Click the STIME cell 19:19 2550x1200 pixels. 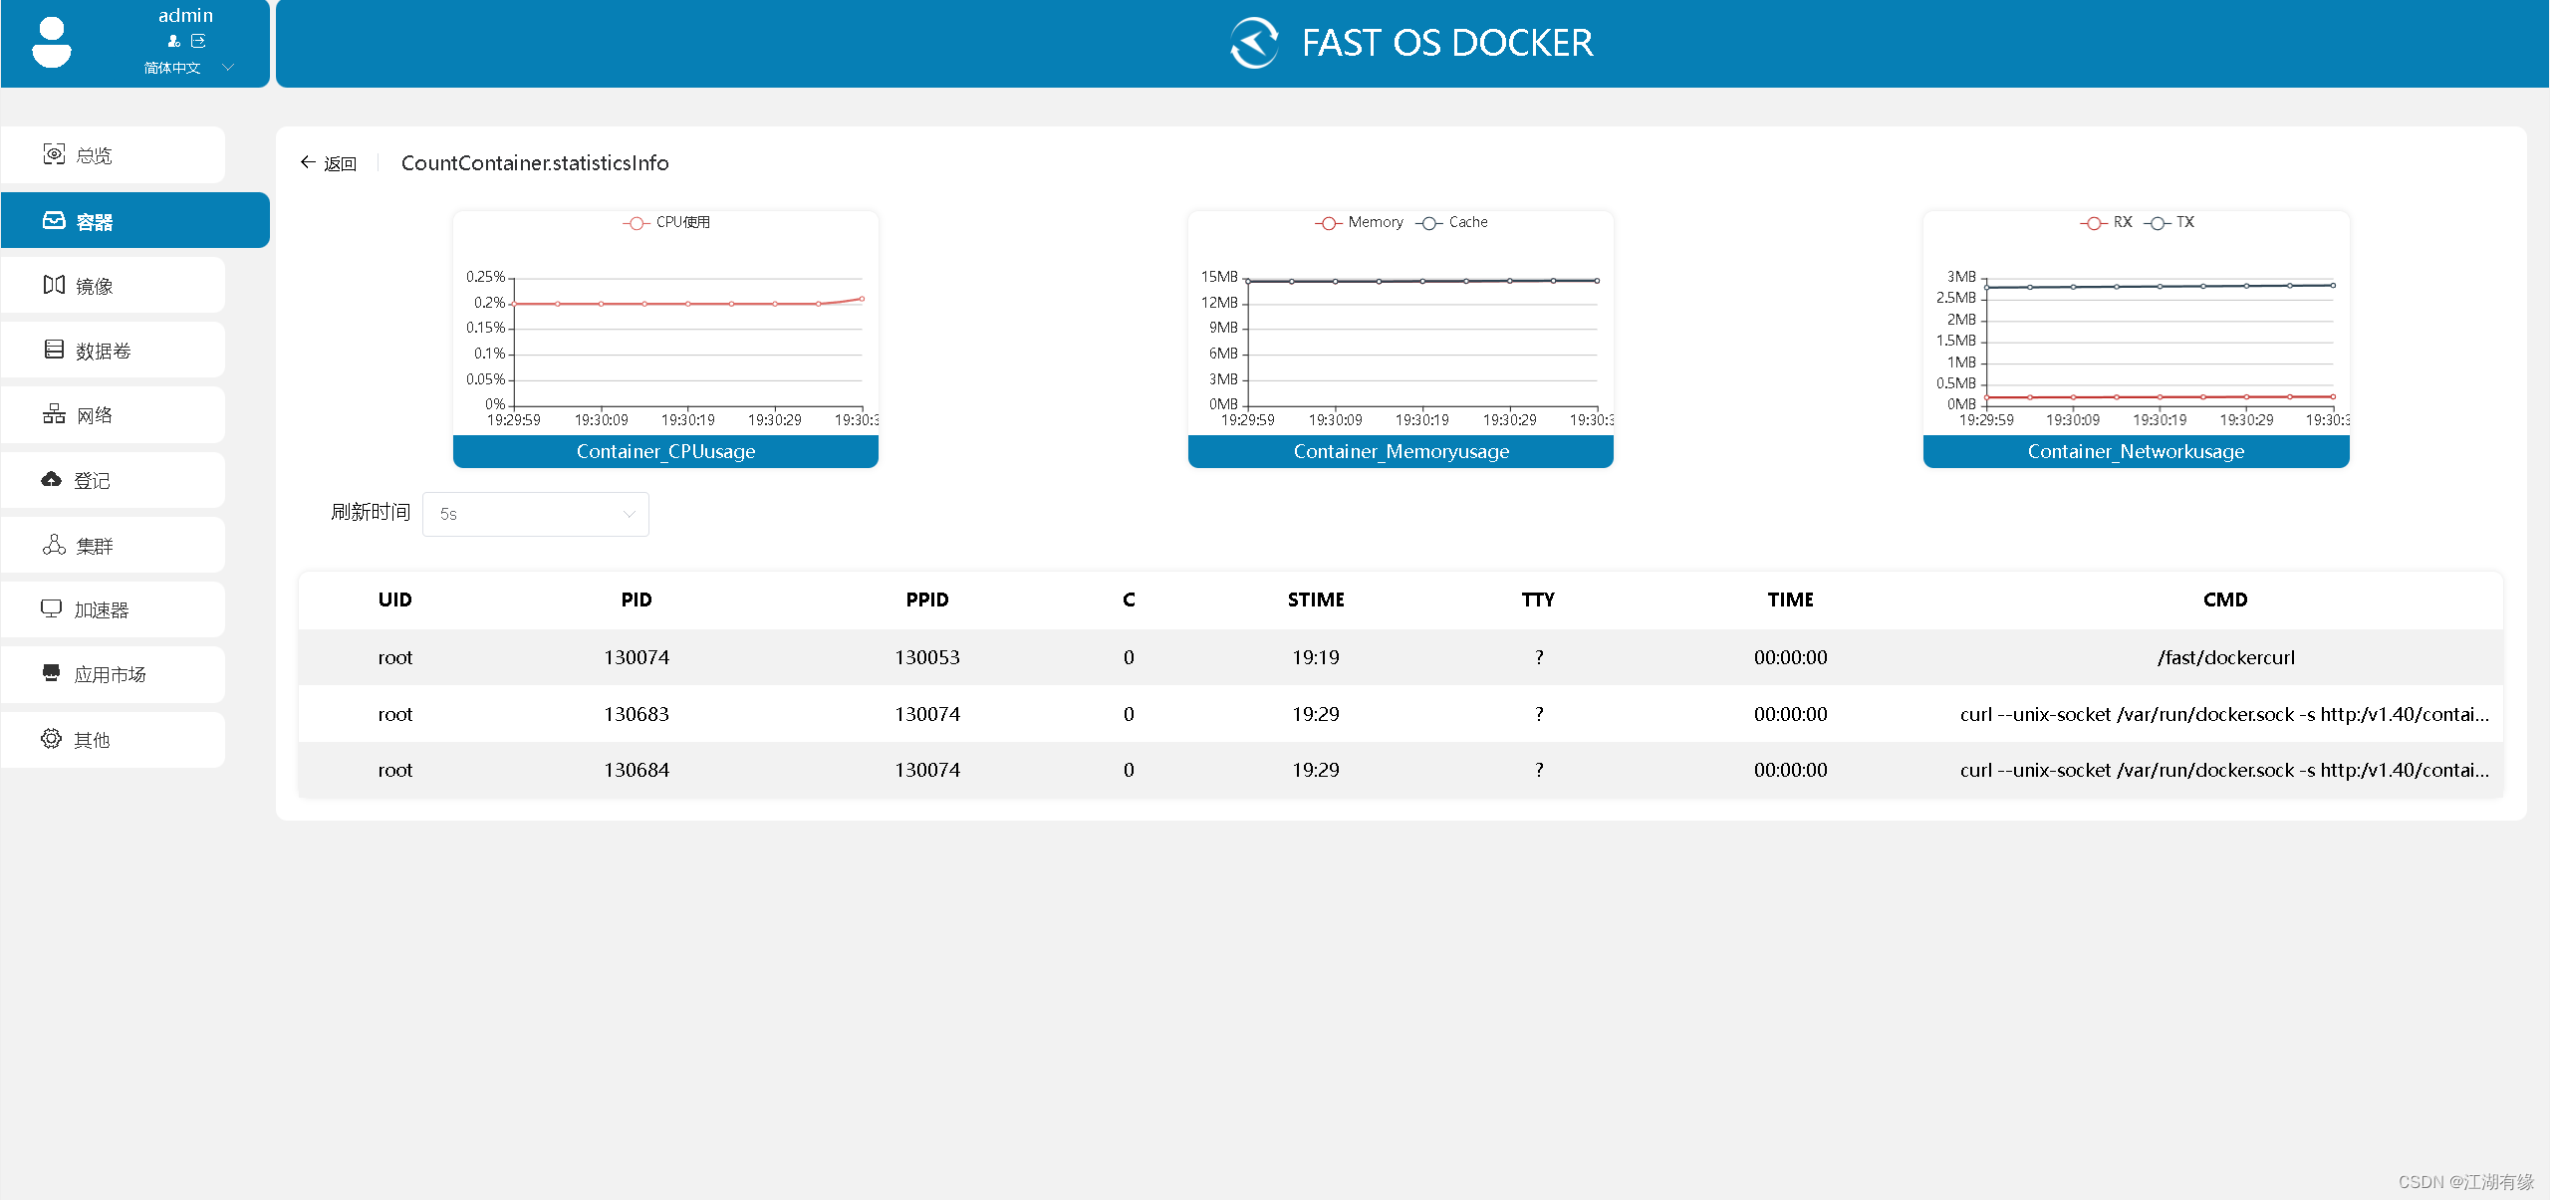click(x=1316, y=657)
